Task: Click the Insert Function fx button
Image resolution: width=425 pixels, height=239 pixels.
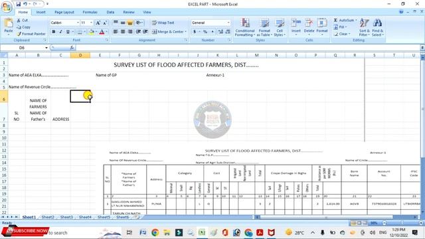Action: (x=72, y=48)
